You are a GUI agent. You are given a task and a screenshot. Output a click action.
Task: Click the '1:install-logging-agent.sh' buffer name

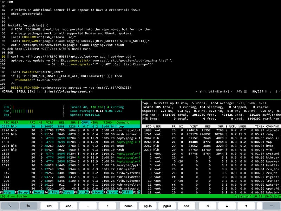coord(68,91)
